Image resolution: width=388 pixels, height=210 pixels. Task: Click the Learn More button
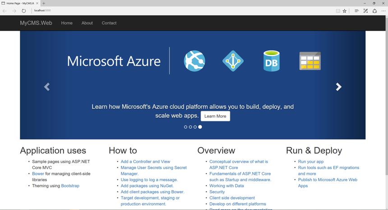coord(215,116)
